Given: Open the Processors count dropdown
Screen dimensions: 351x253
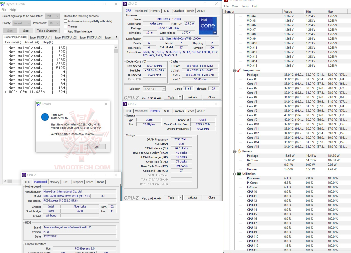Looking at the screenshot, I should (54, 23).
